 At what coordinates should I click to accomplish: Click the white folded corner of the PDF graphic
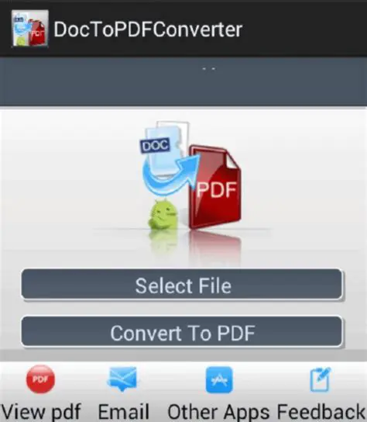point(233,161)
